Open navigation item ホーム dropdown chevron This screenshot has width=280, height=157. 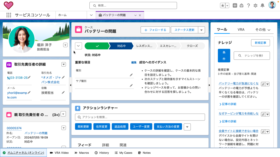click(x=91, y=15)
